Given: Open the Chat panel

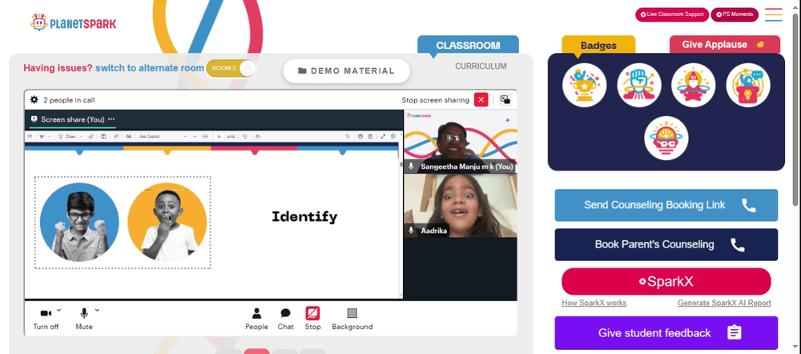Looking at the screenshot, I should point(286,319).
